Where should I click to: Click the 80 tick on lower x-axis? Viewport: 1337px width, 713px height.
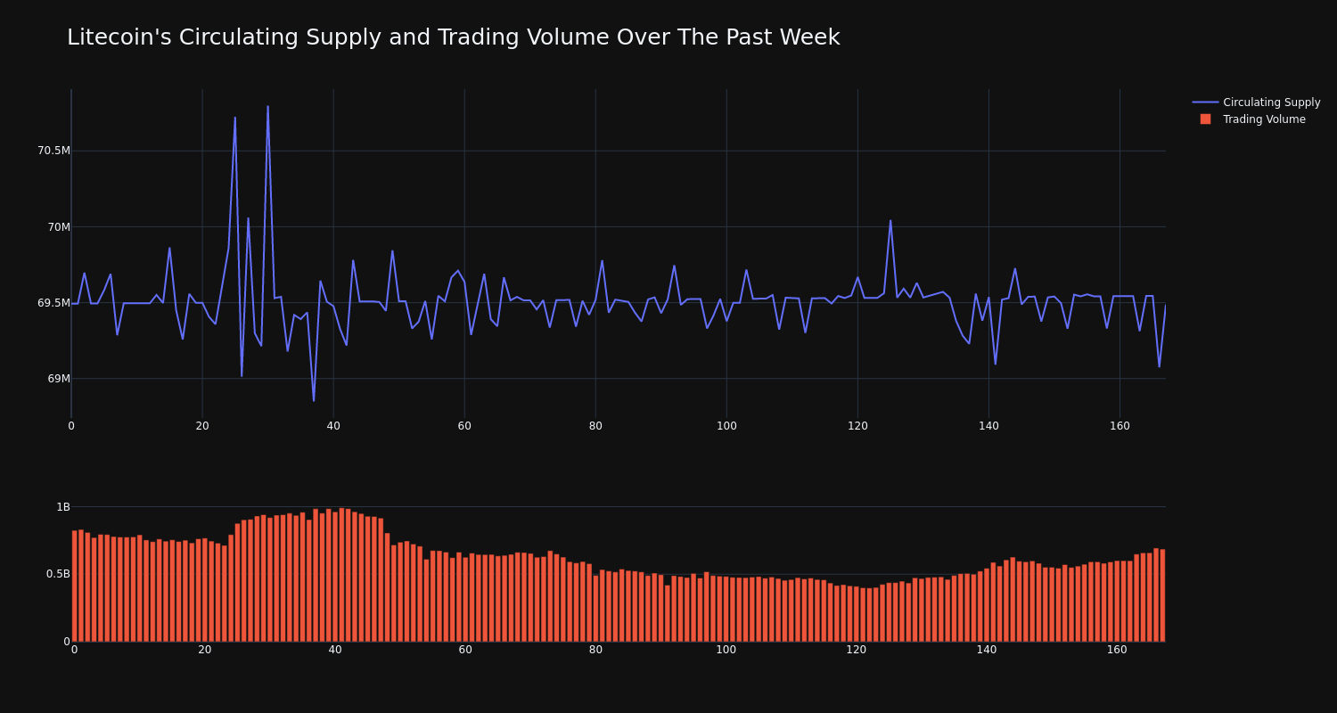pos(595,650)
